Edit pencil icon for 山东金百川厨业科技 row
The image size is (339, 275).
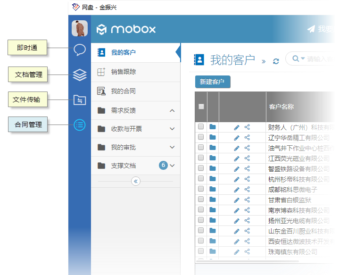[x=237, y=231]
